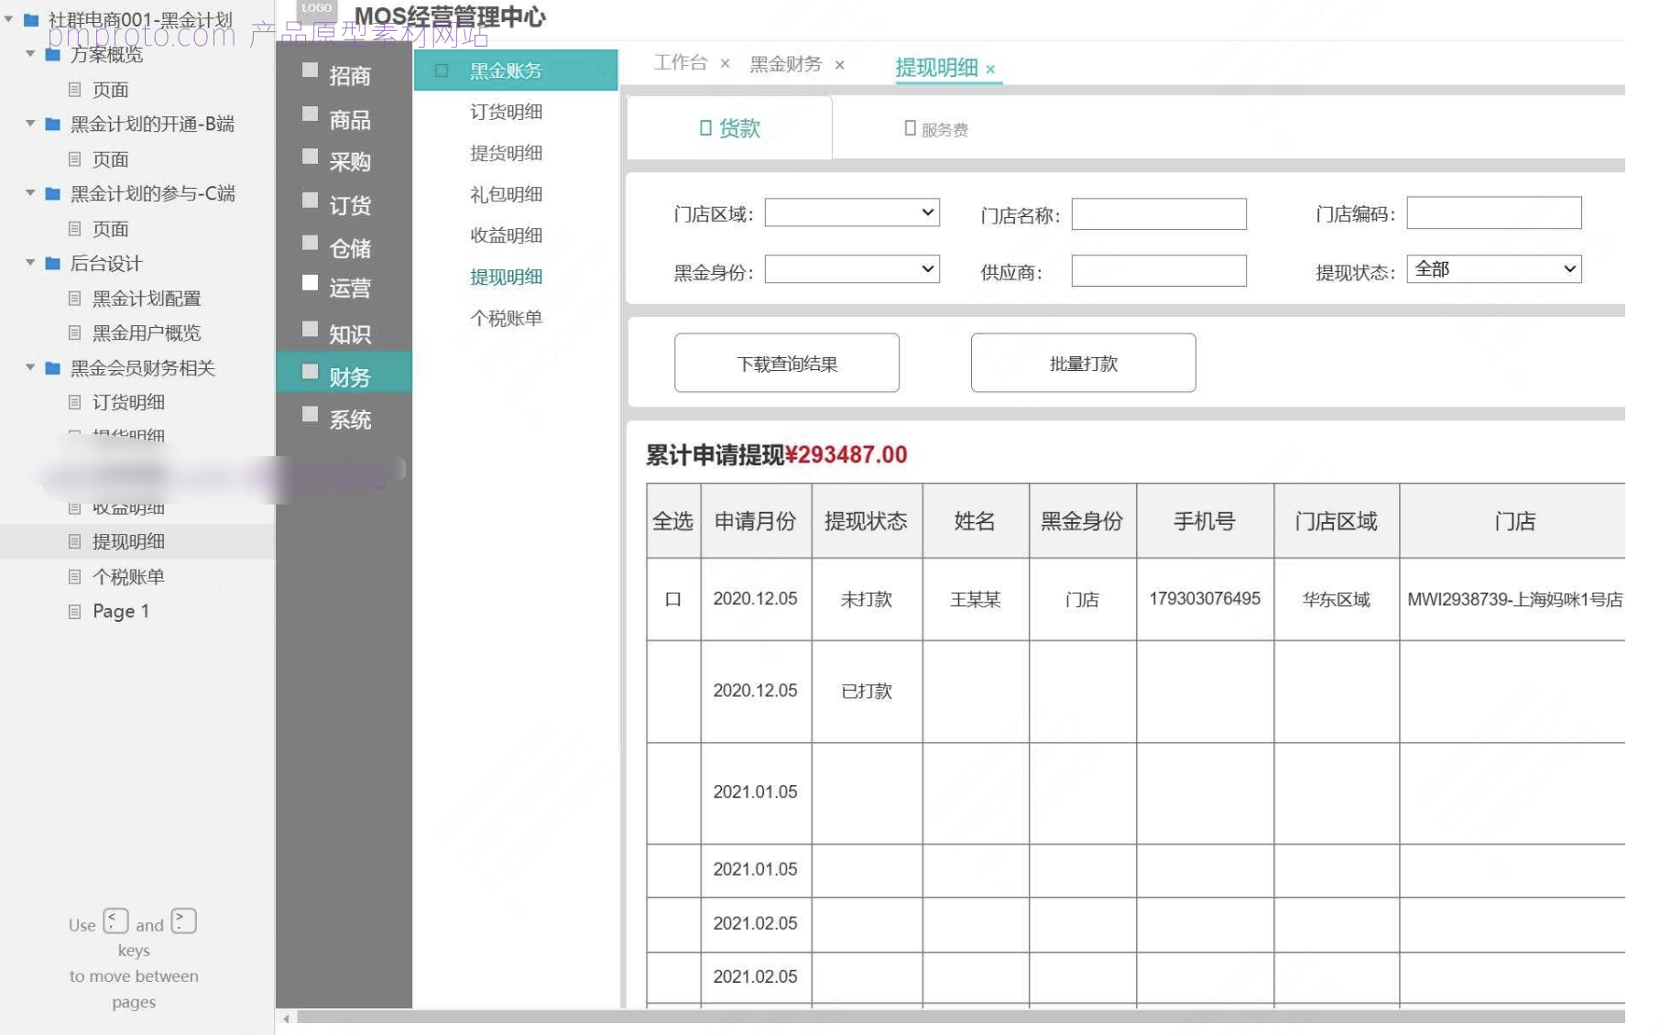Open 个税账单 in the submenu
This screenshot has height=1035, width=1660.
pos(507,318)
